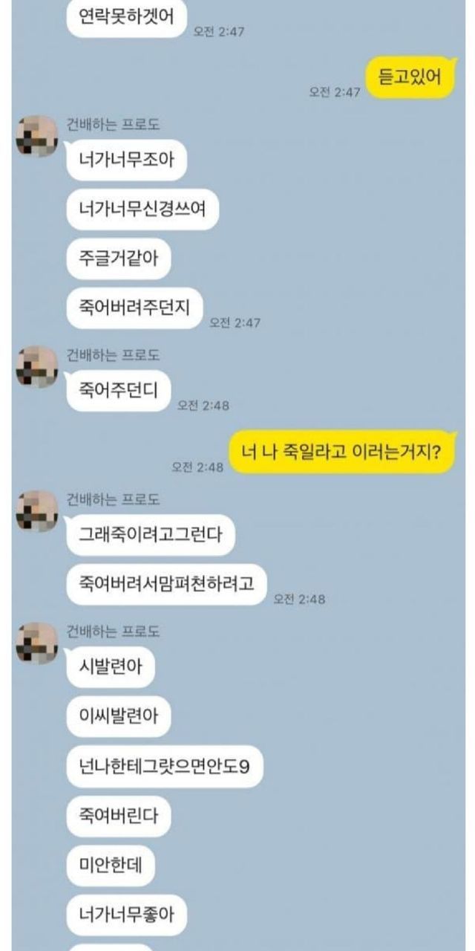Select the '그래죽이려고그런다' message bubble
The height and width of the screenshot is (951, 475).
[x=151, y=534]
